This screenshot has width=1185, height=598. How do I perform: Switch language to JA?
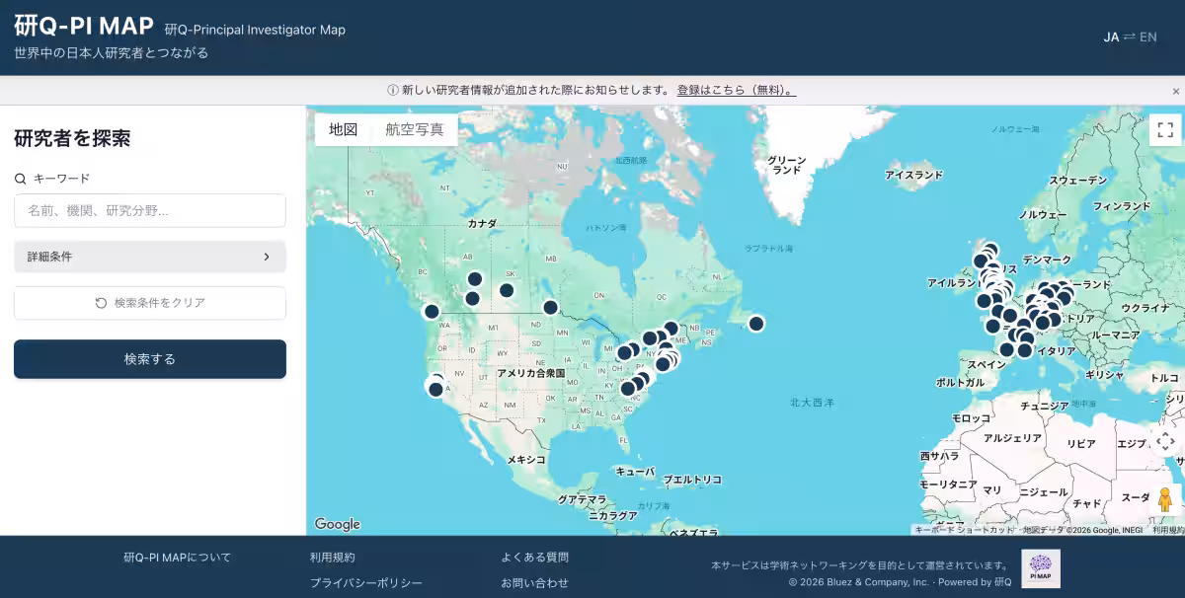1111,37
